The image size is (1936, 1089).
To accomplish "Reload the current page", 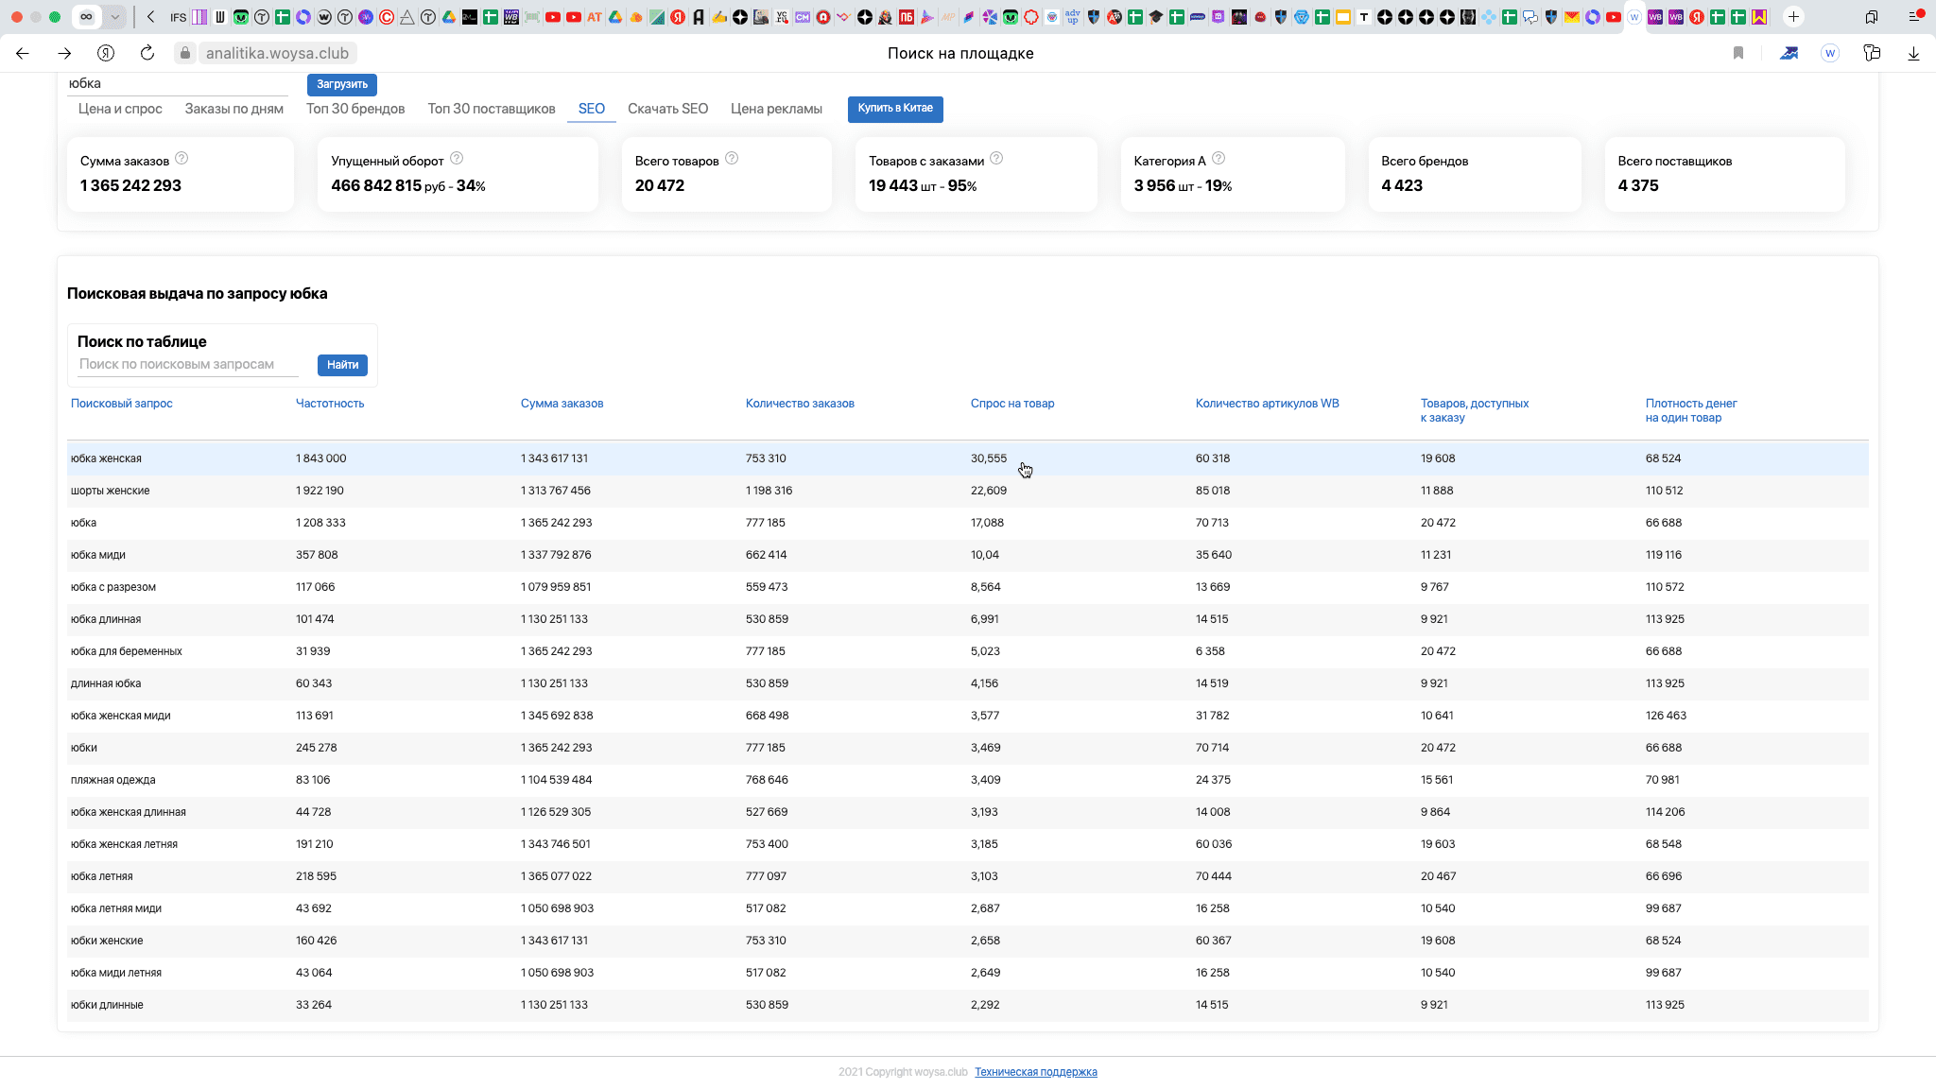I will (147, 53).
